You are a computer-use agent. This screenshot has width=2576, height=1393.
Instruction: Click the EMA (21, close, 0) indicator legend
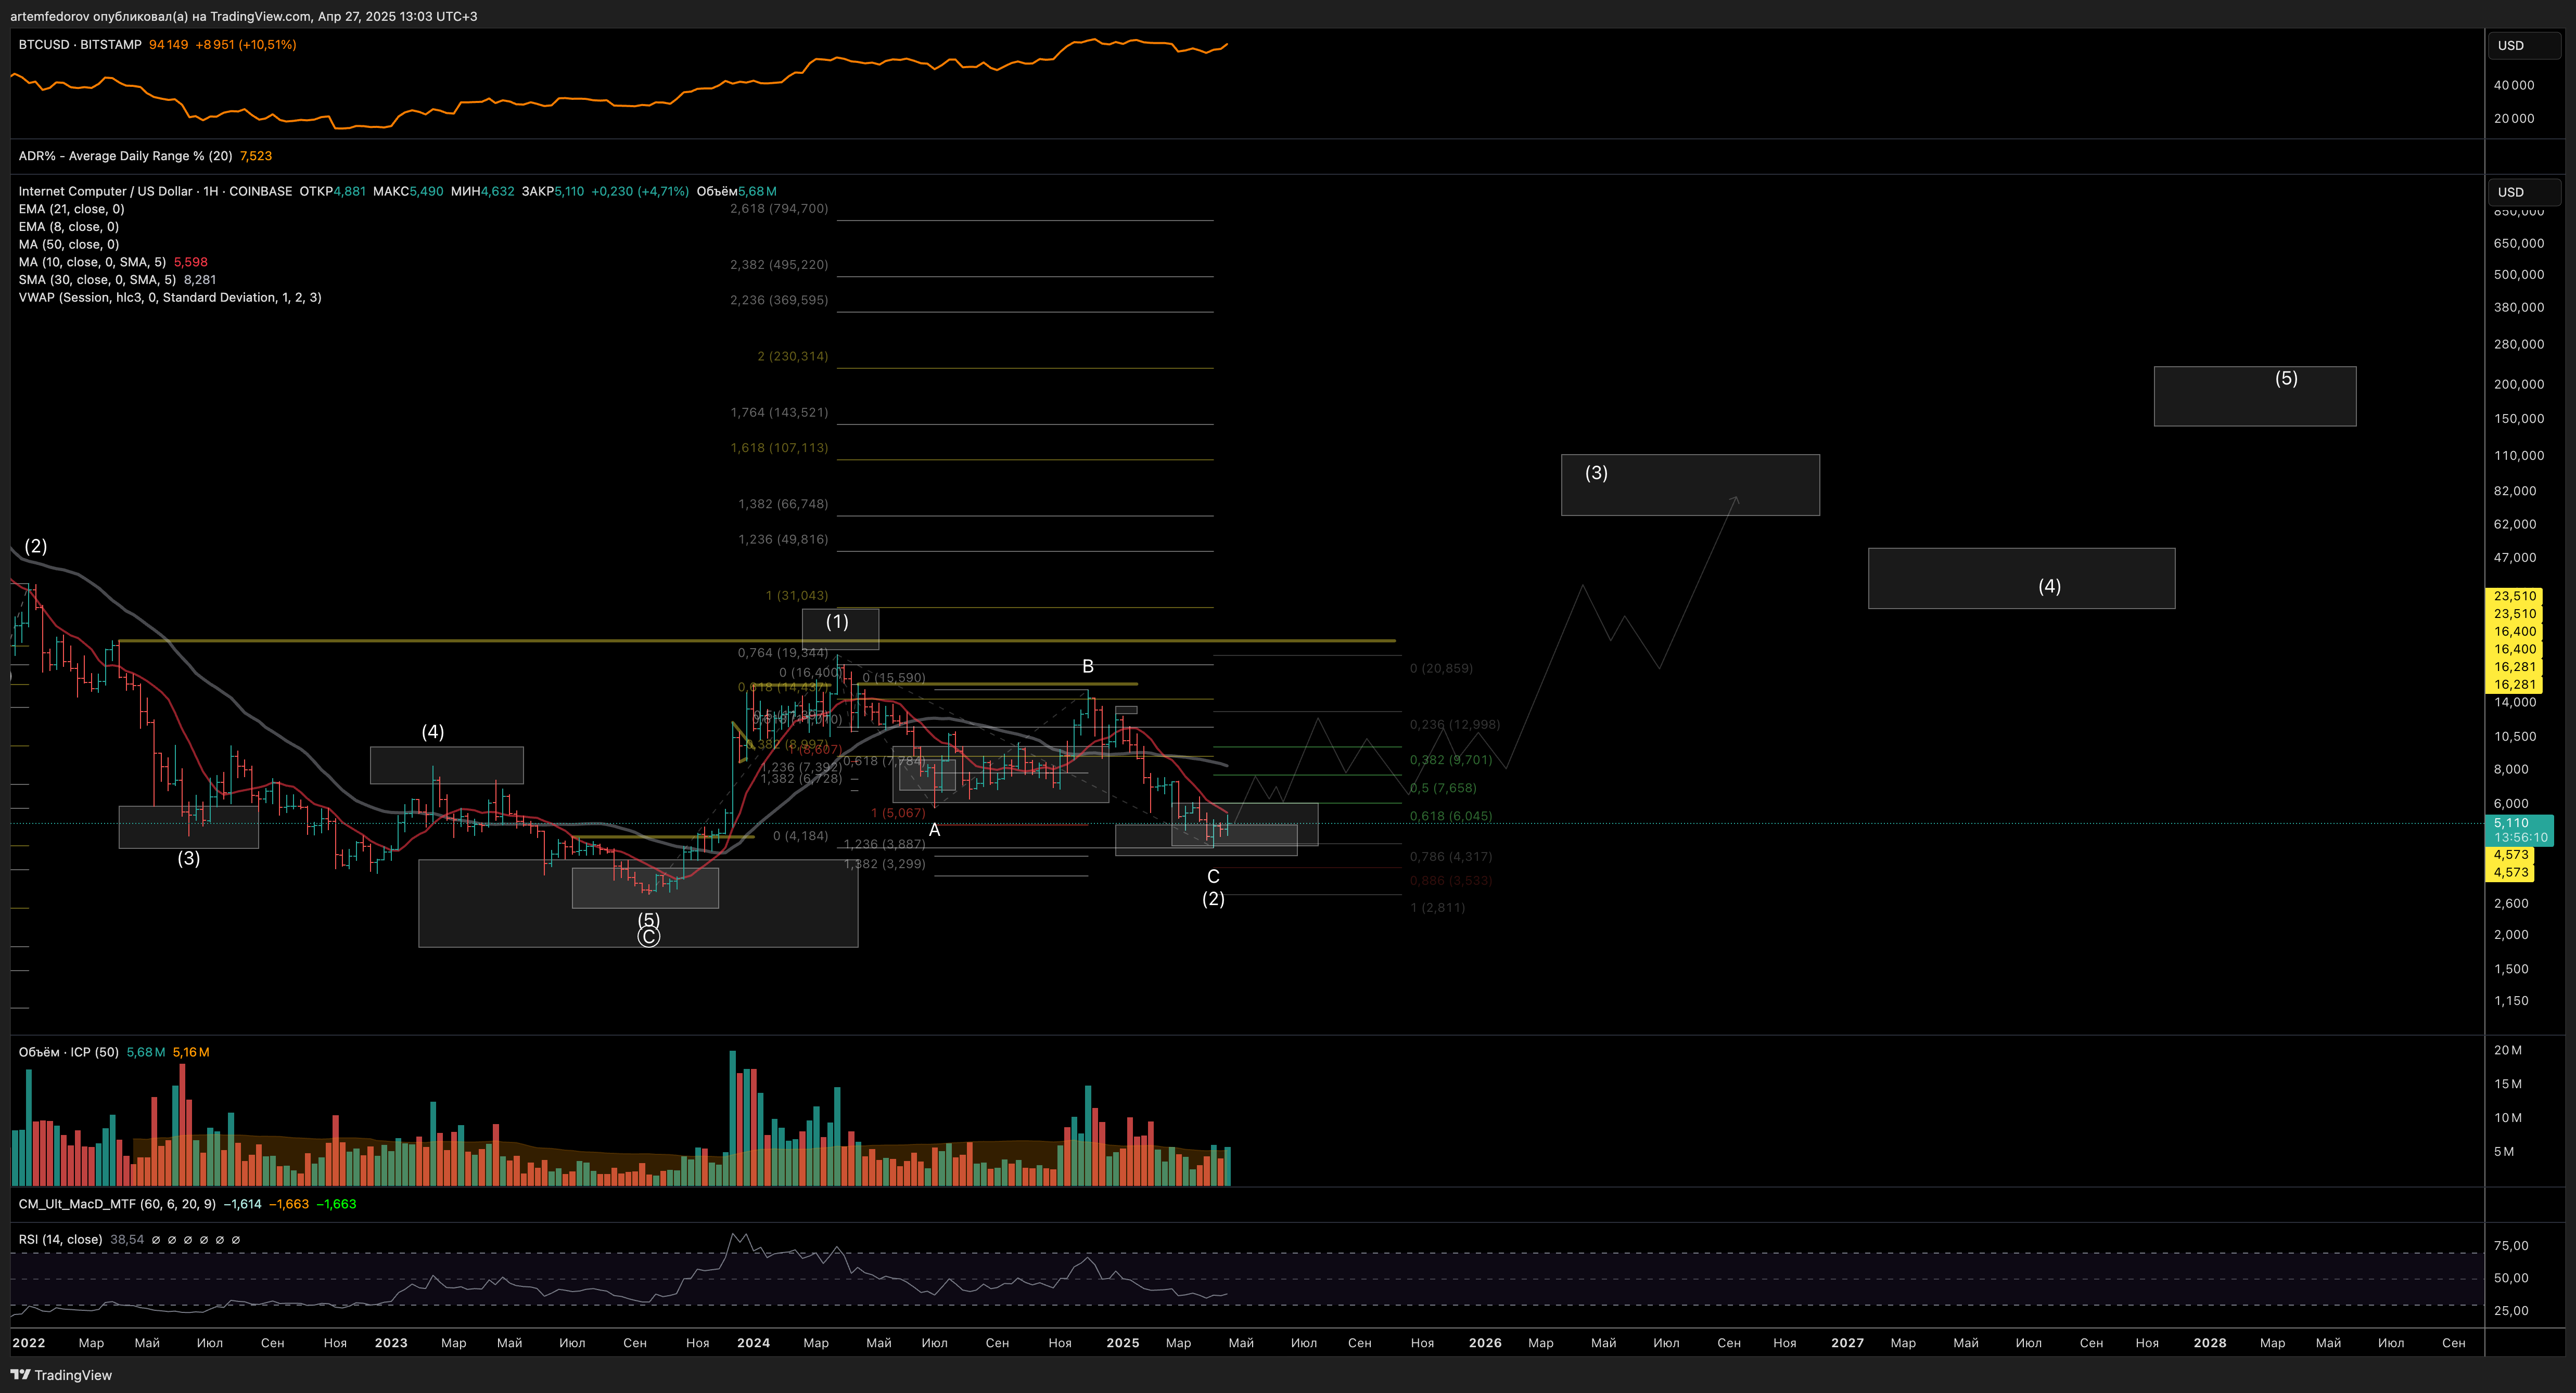click(71, 209)
